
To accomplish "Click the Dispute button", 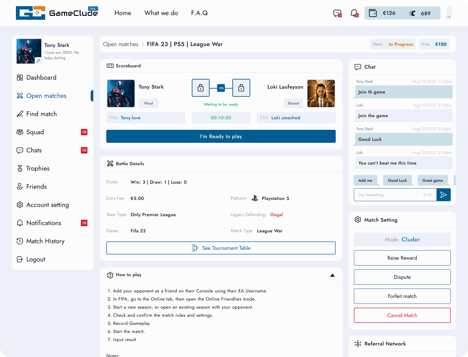I will [402, 277].
